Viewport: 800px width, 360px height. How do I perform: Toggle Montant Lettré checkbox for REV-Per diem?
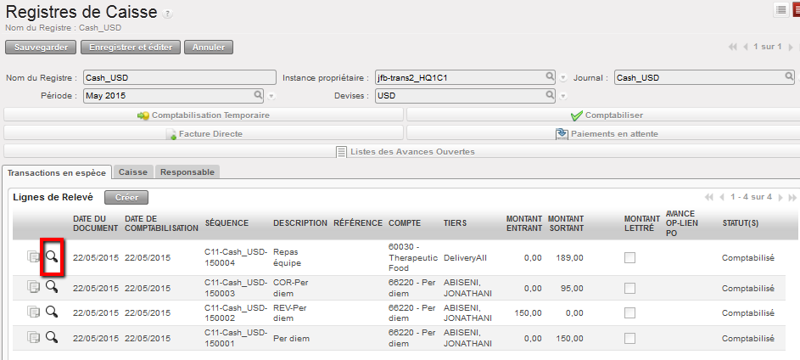629,312
